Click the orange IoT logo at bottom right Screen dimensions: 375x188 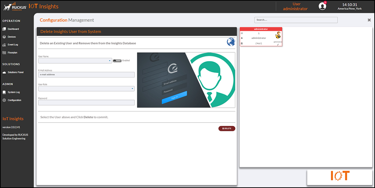point(340,176)
